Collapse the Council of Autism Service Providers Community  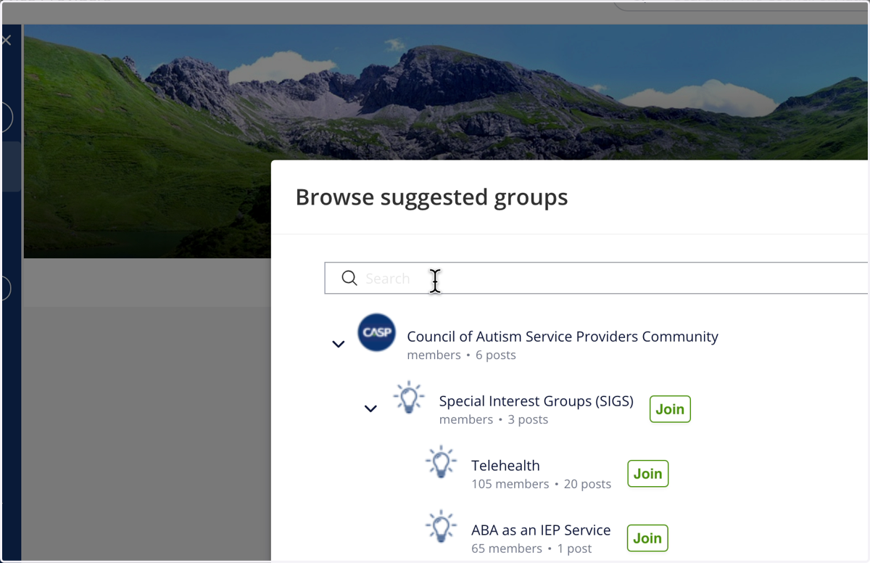point(339,344)
